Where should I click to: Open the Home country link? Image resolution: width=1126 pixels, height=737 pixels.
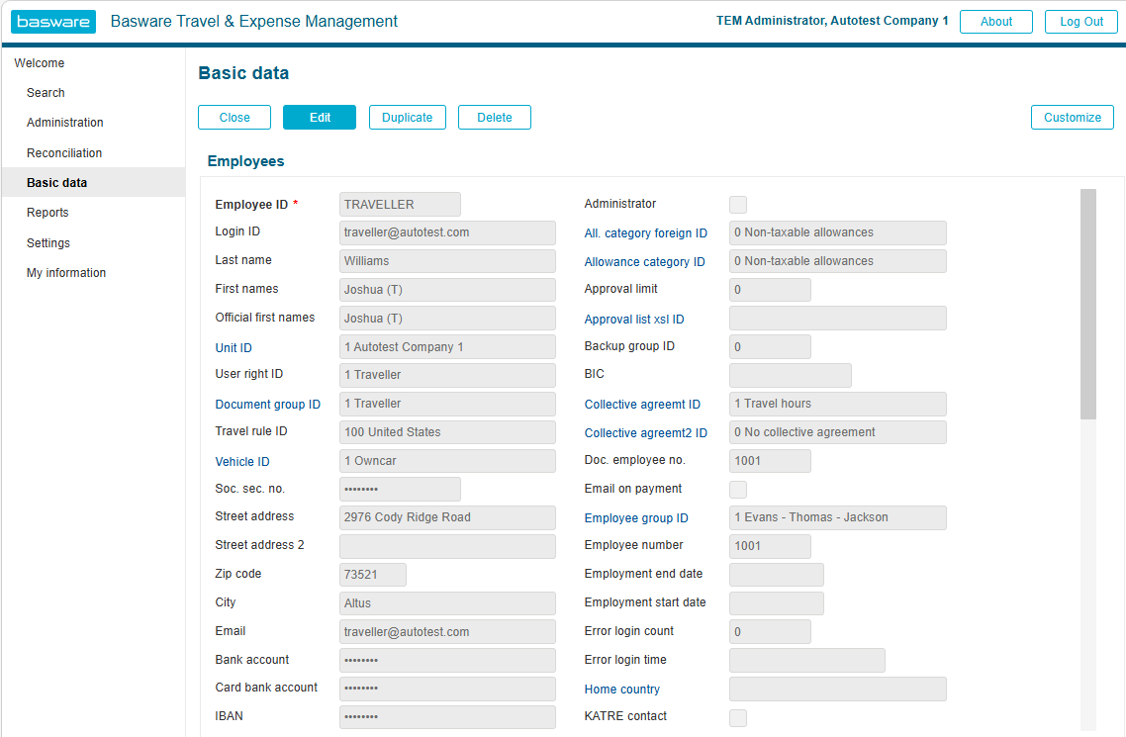(x=622, y=690)
